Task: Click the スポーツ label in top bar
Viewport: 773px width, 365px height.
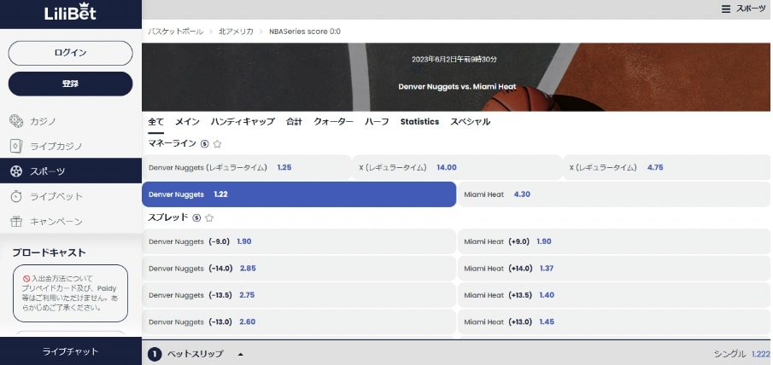Action: pos(751,9)
